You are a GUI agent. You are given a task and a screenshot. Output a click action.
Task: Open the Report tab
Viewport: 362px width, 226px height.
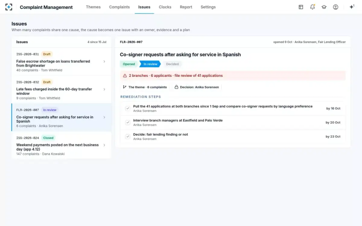click(x=186, y=7)
